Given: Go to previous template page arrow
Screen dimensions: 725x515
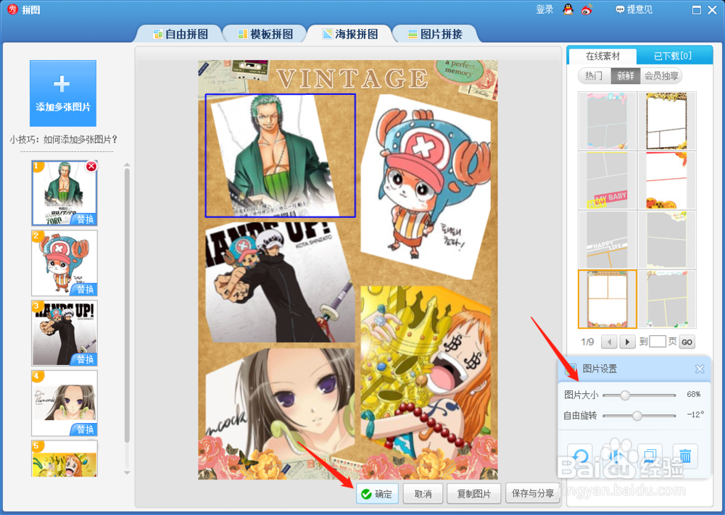Looking at the screenshot, I should [x=609, y=342].
